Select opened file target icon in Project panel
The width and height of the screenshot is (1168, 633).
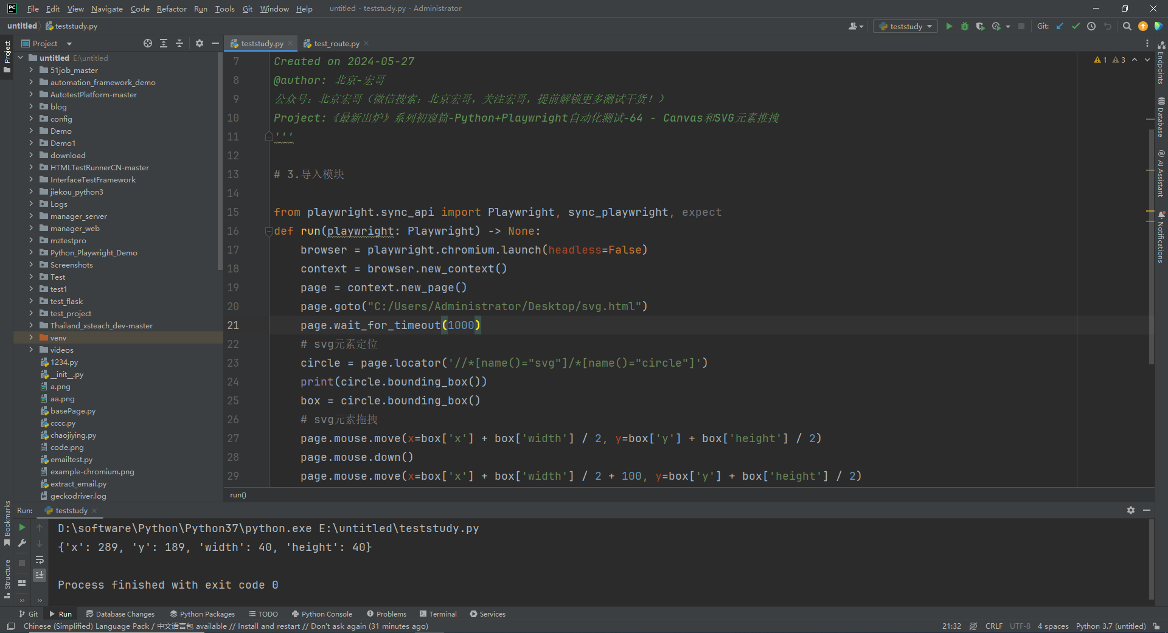pos(148,43)
